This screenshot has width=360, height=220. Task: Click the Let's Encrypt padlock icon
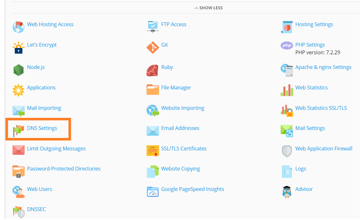(x=18, y=48)
